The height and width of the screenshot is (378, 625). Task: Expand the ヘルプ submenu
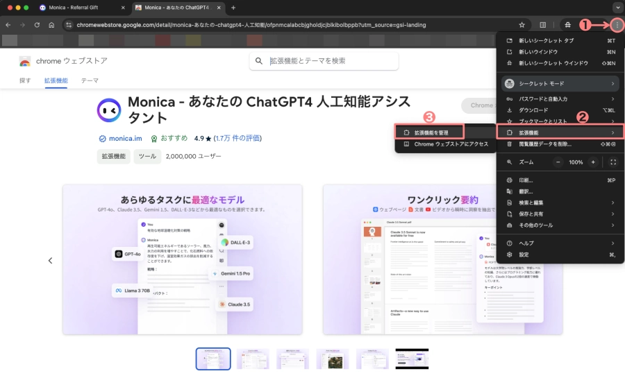[560, 243]
